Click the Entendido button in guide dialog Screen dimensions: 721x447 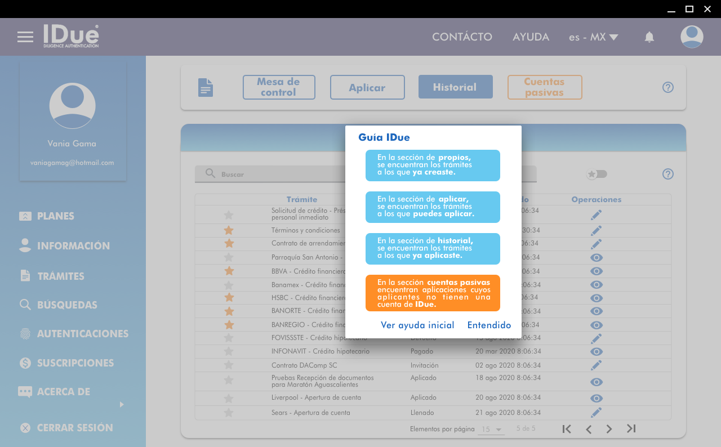pos(489,325)
